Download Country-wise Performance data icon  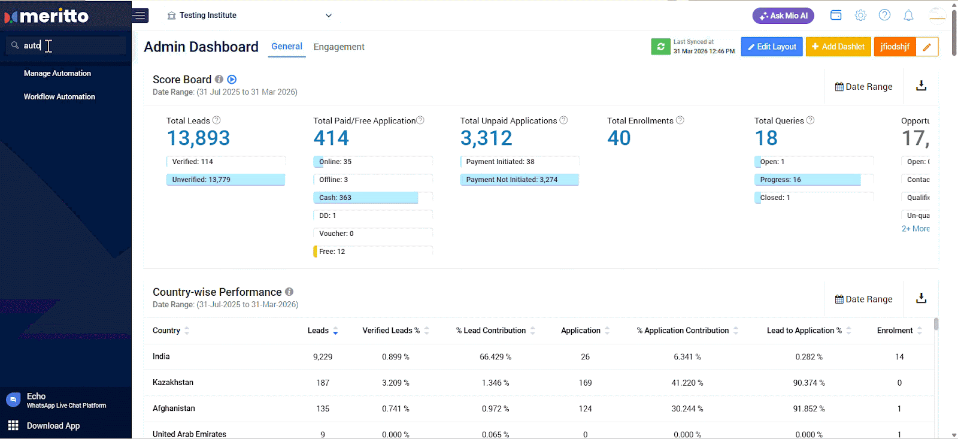click(921, 299)
